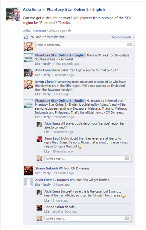The image size is (146, 230).
Task: Click the camera icon in the bottom Write a reply box
Action: [x=127, y=218]
